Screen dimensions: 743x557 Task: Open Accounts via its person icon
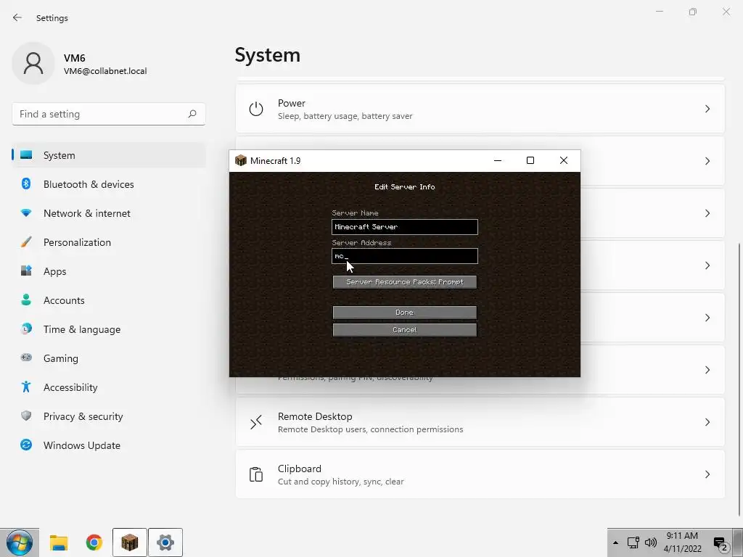(x=26, y=300)
